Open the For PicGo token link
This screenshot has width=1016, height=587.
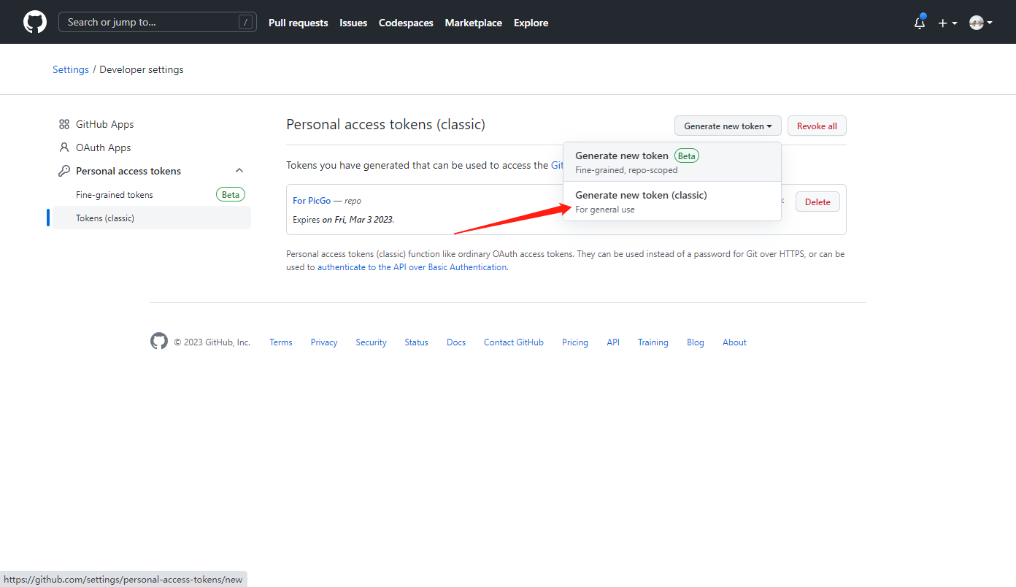[x=312, y=201]
